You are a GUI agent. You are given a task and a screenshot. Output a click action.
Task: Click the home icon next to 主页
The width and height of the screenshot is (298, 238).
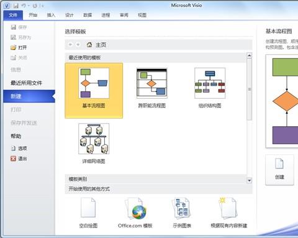pyautogui.click(x=89, y=45)
